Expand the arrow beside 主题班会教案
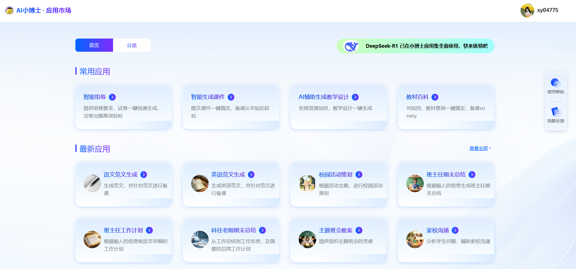 359,230
